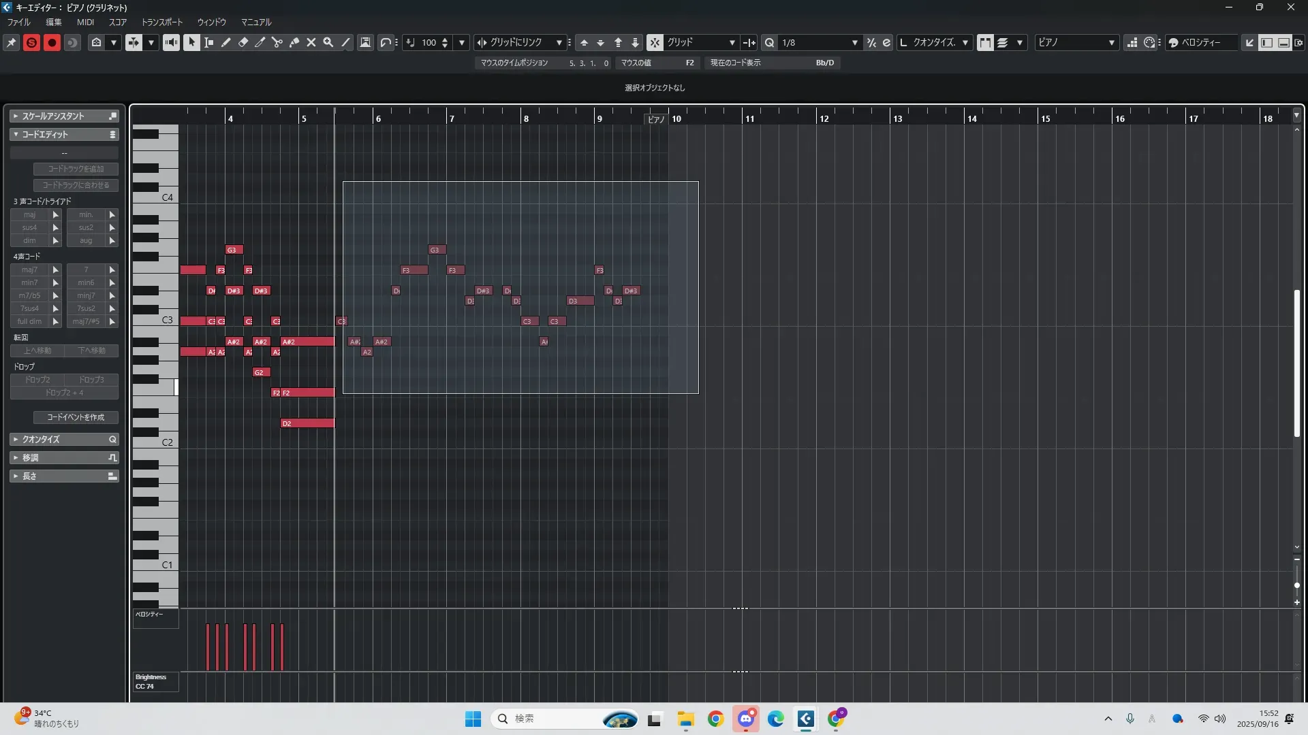Image resolution: width=1308 pixels, height=735 pixels.
Task: Open Chrome from the taskbar
Action: coord(715,719)
